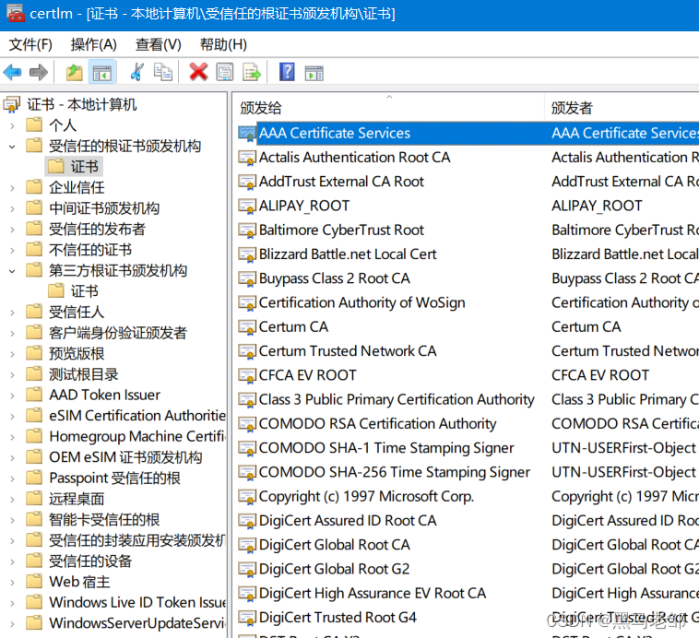Image resolution: width=699 pixels, height=638 pixels.
Task: Click the Back arrow toolbar icon
Action: (13, 72)
